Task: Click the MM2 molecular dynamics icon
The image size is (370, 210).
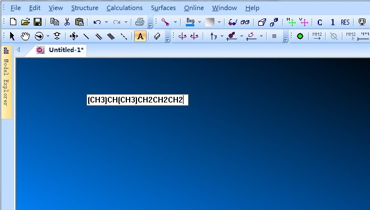Action: click(x=351, y=36)
